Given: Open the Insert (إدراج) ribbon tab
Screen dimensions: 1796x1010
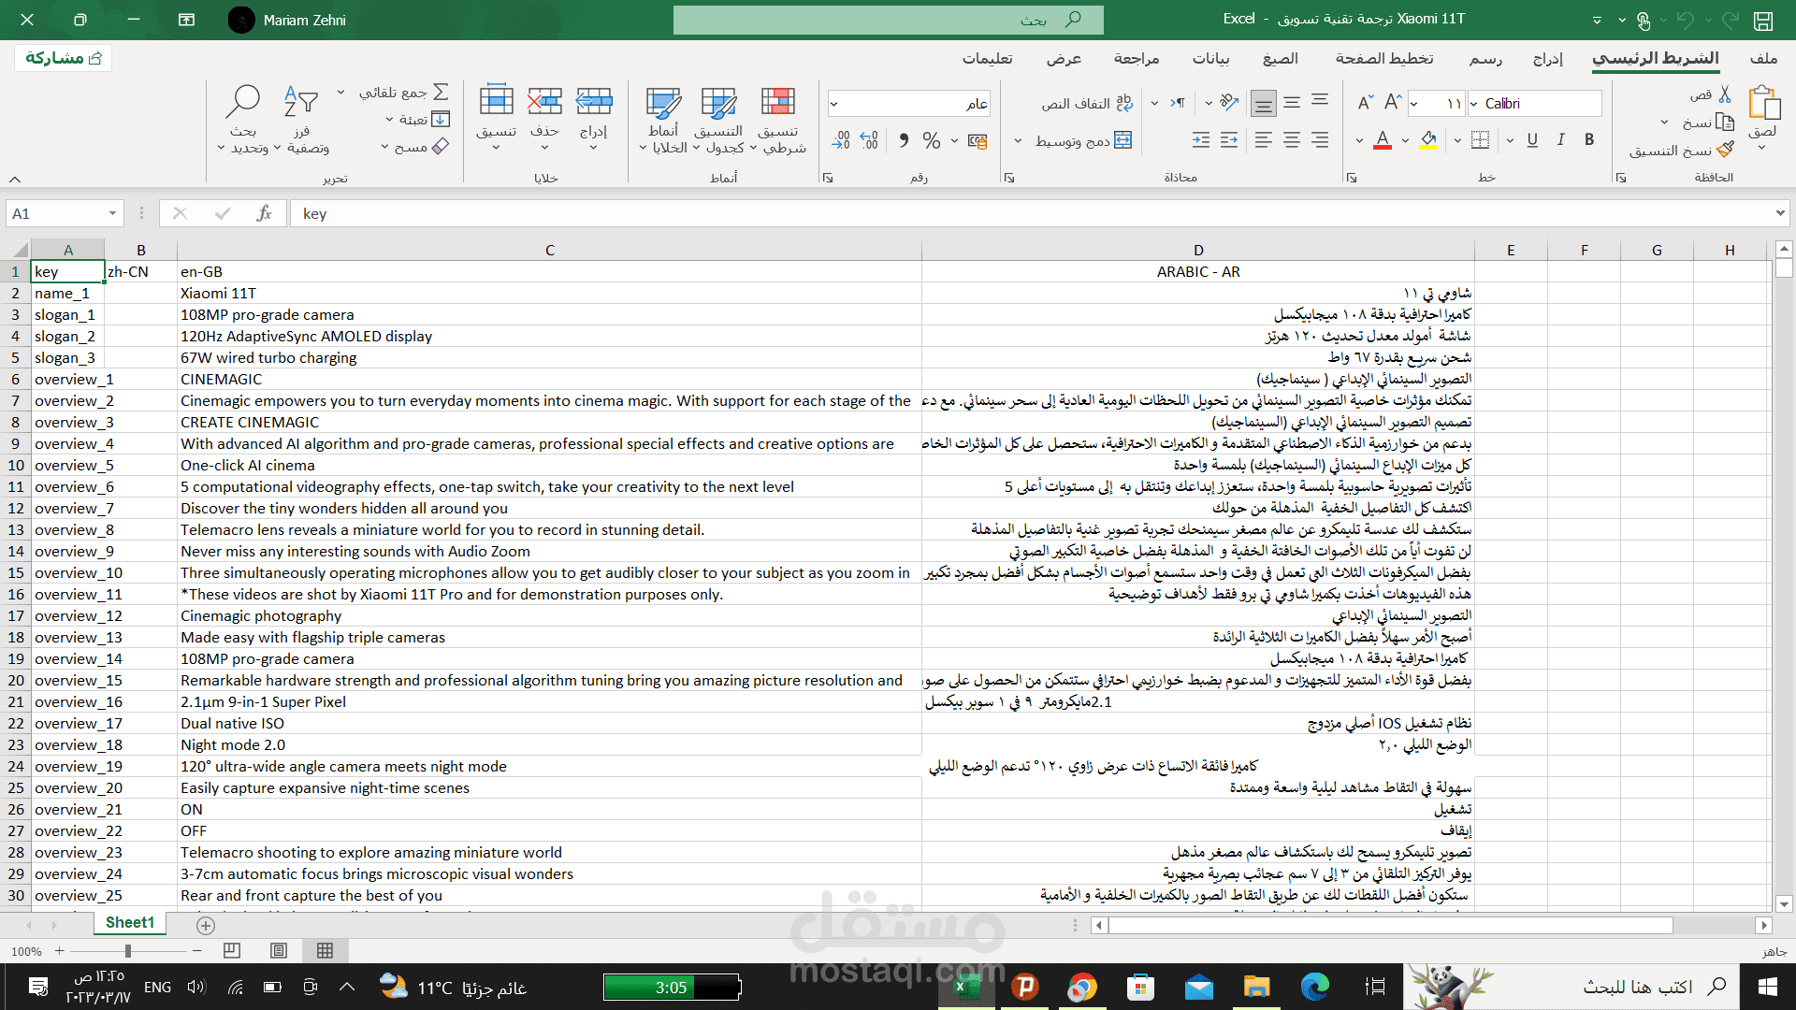Looking at the screenshot, I should pos(1548,58).
